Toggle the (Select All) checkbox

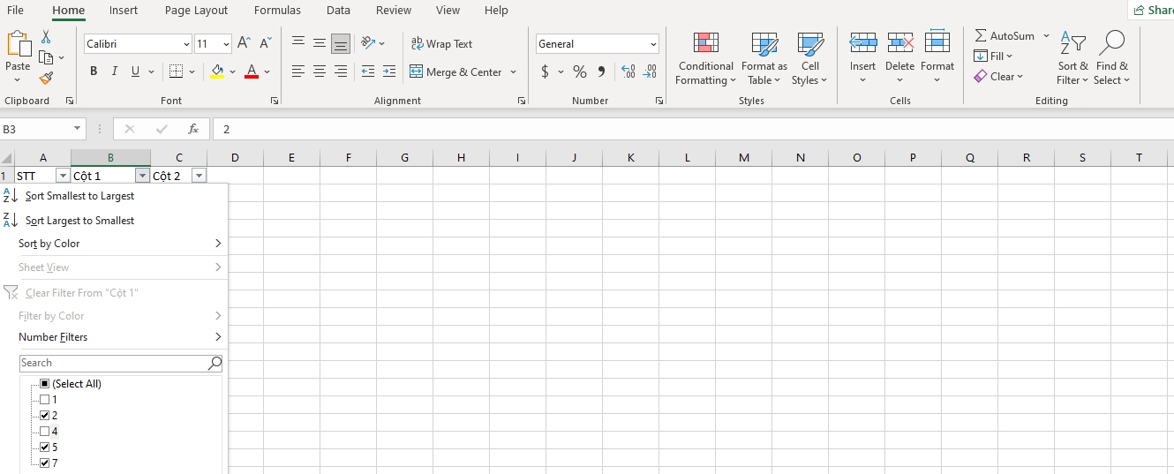[45, 384]
